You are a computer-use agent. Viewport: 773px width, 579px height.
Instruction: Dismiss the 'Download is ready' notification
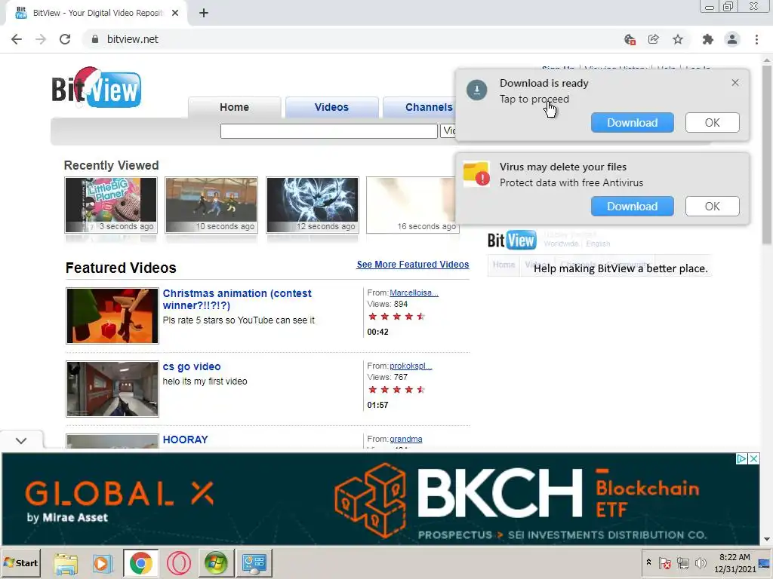click(x=735, y=83)
